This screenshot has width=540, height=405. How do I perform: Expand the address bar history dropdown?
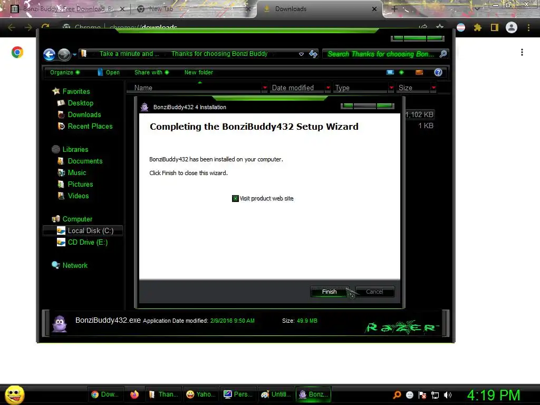[x=301, y=54]
